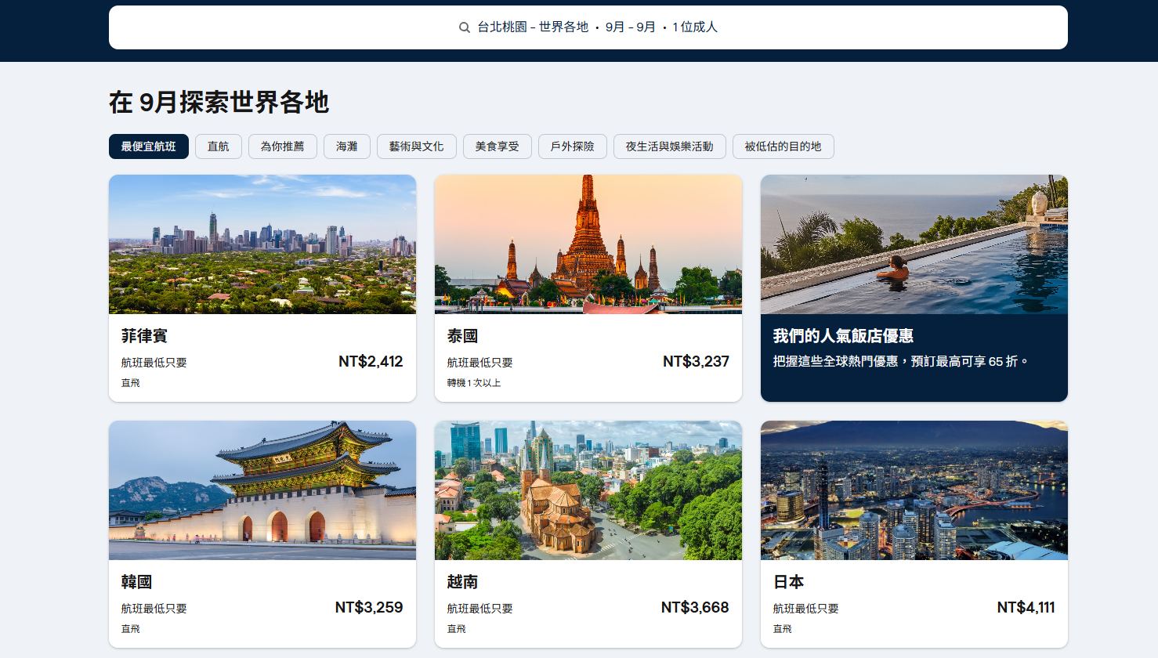
Task: Select the 最便宜航班 filter tab
Action: coord(149,146)
